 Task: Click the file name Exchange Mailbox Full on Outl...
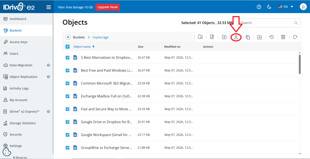(x=107, y=96)
